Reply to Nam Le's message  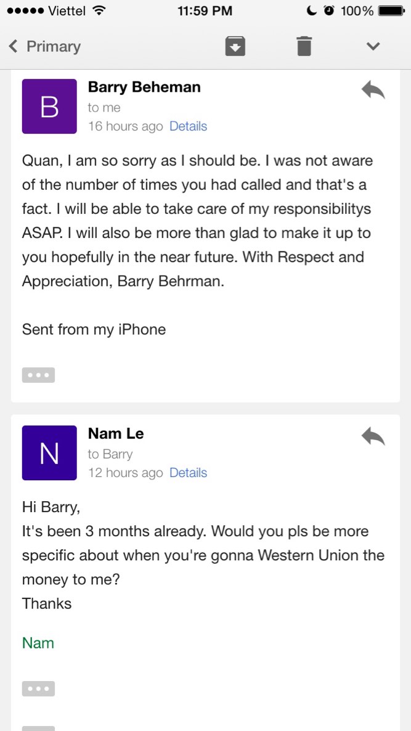(x=373, y=437)
